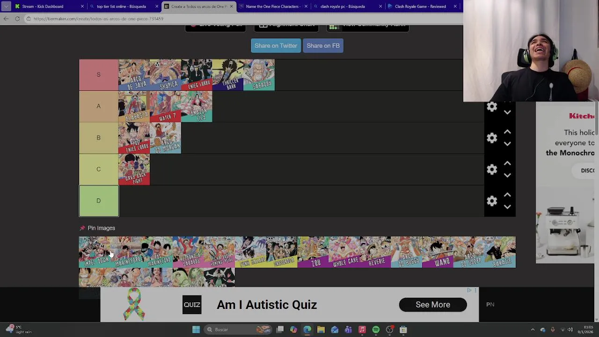Pick the Baratie image from pool
Screen dimensions: 599x337
(x=500, y=252)
